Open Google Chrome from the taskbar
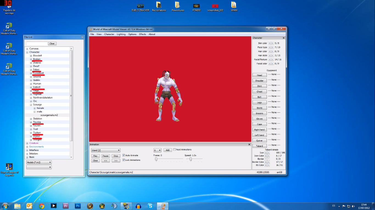The width and height of the screenshot is (375, 210). pos(41,206)
